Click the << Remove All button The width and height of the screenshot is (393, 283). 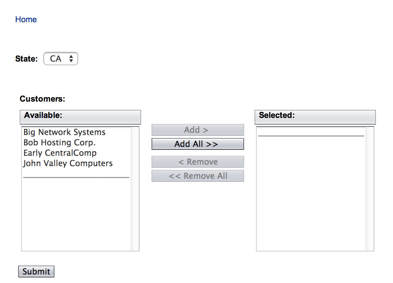point(197,176)
